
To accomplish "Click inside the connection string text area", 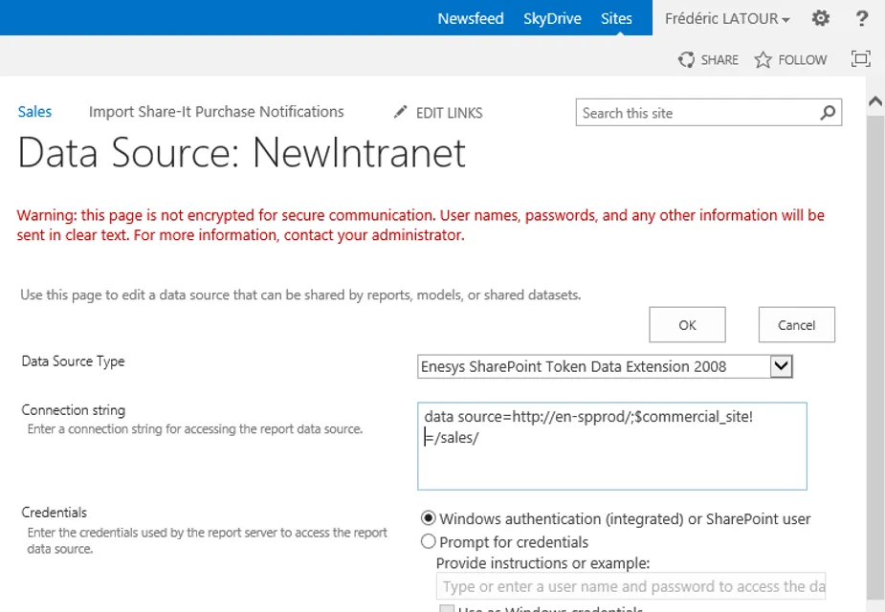I will (x=612, y=445).
